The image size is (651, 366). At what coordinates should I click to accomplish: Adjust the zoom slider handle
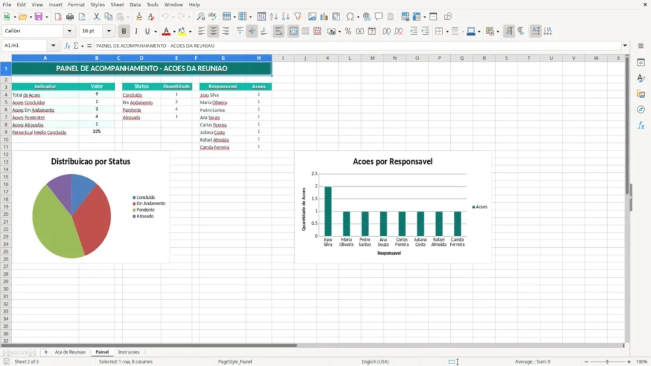(607, 362)
